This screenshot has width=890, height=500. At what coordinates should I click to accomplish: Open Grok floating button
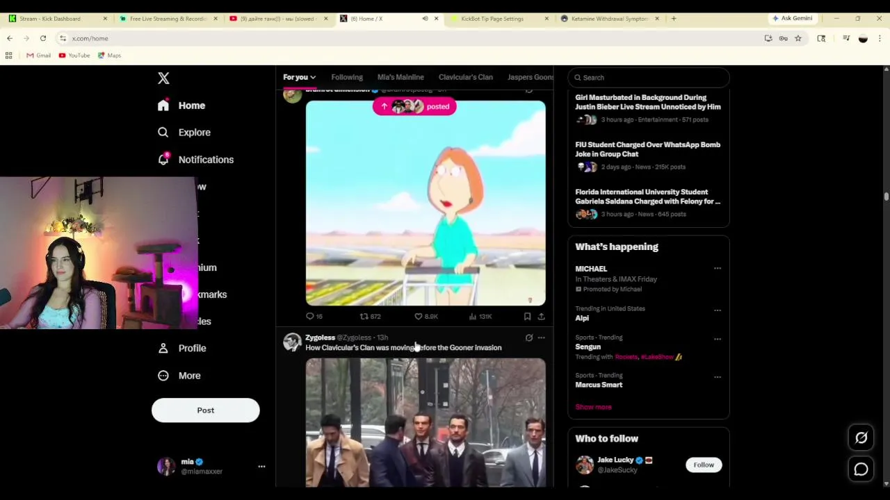[x=861, y=437]
